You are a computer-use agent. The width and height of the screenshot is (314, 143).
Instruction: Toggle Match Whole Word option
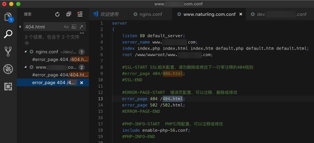coord(74,27)
